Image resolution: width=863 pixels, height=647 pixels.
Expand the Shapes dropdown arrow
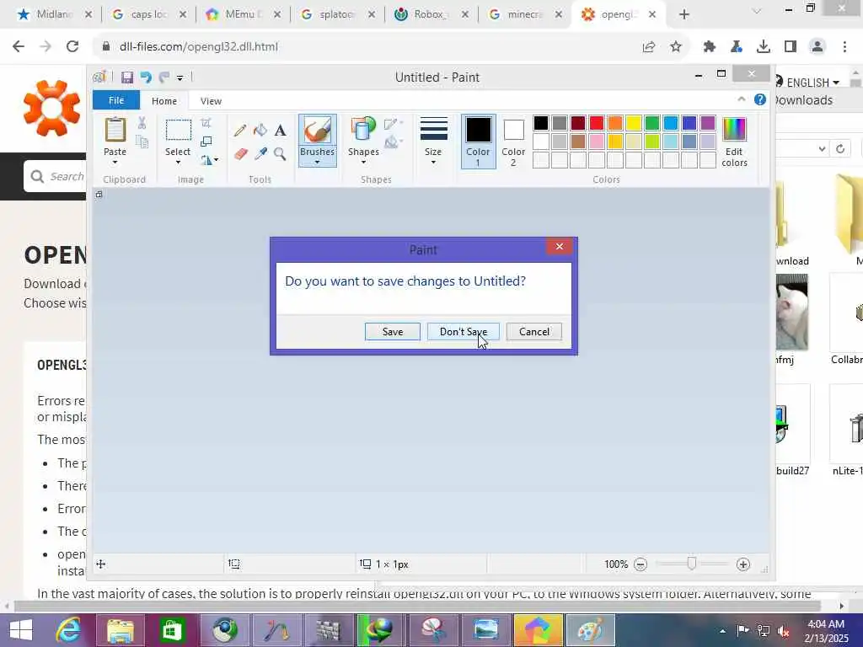(363, 163)
